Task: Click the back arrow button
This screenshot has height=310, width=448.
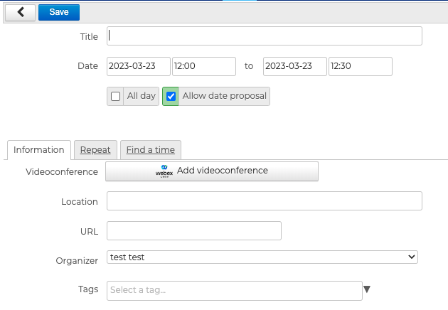Action: (x=20, y=12)
